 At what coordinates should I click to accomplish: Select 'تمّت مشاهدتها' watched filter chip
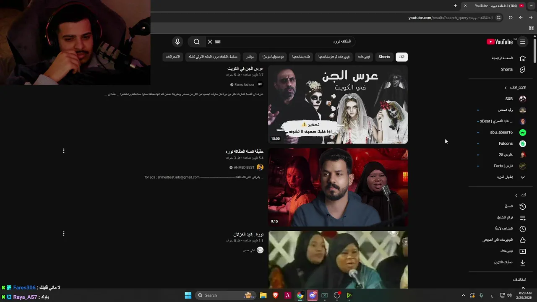(301, 57)
